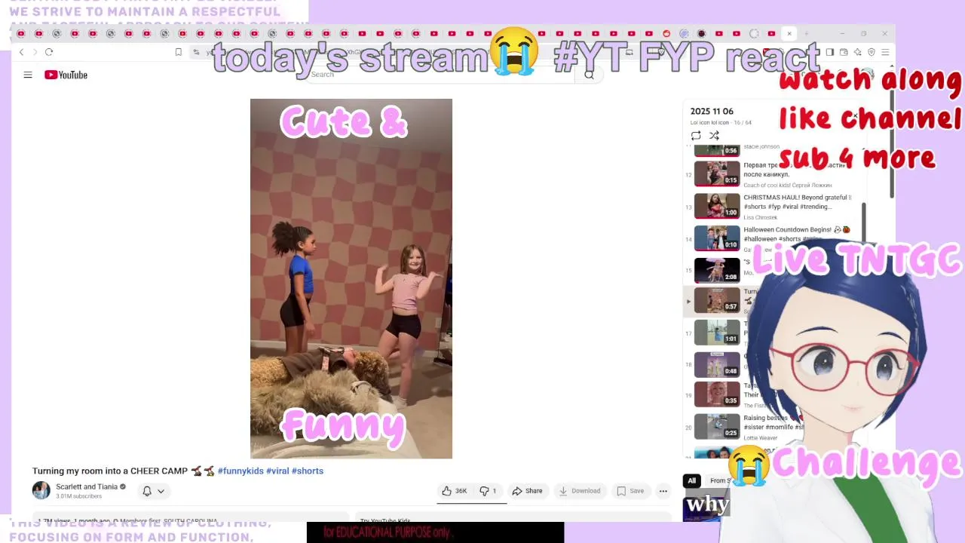
Task: Click the #shorts hashtag in the title
Action: point(308,471)
